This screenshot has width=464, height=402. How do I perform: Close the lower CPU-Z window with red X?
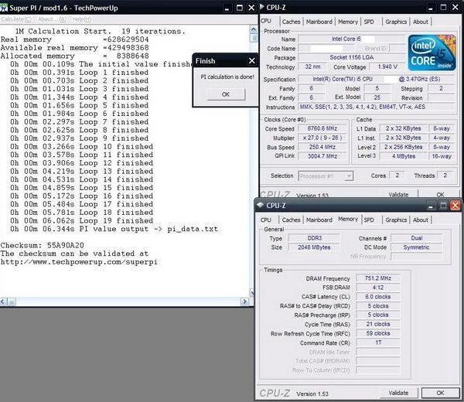point(455,206)
